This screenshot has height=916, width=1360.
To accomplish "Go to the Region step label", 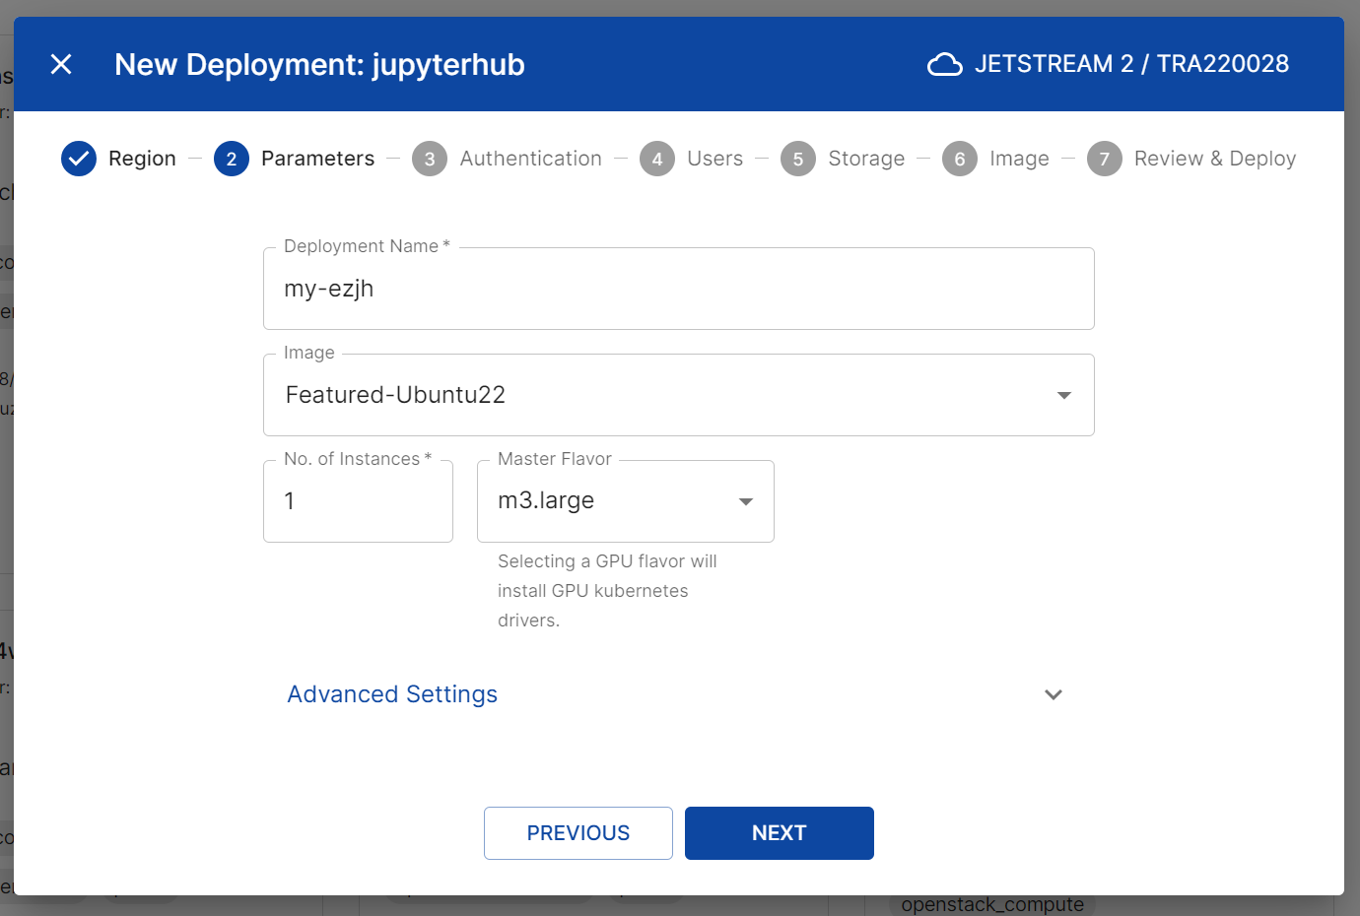I will (x=142, y=159).
